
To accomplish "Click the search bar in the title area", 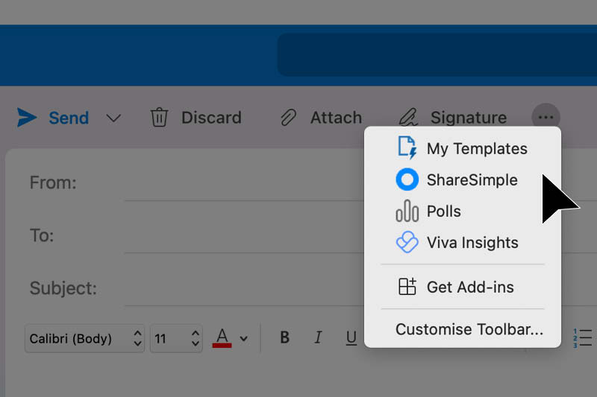I will (x=437, y=54).
